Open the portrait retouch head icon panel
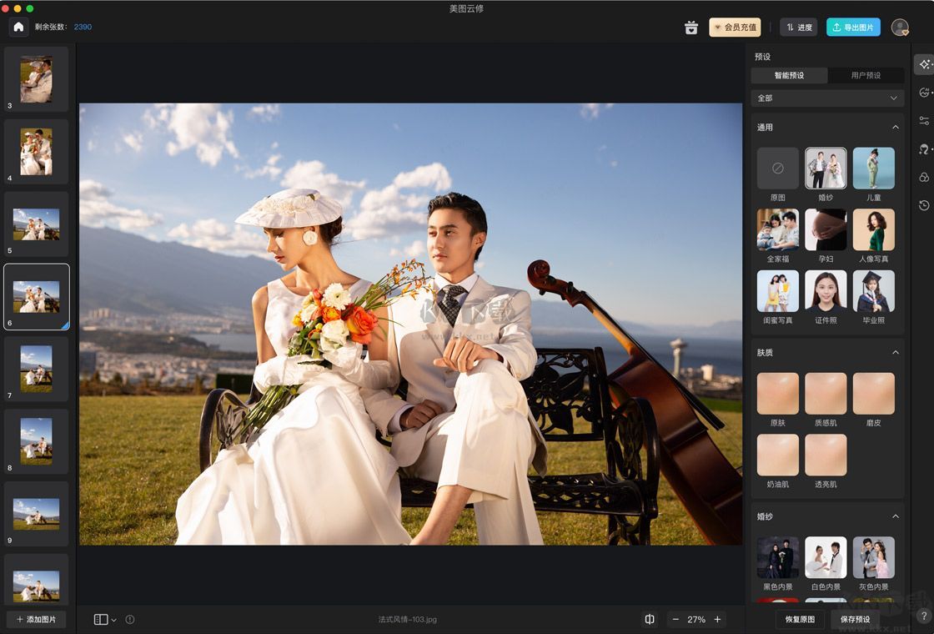The image size is (934, 634). pyautogui.click(x=924, y=149)
